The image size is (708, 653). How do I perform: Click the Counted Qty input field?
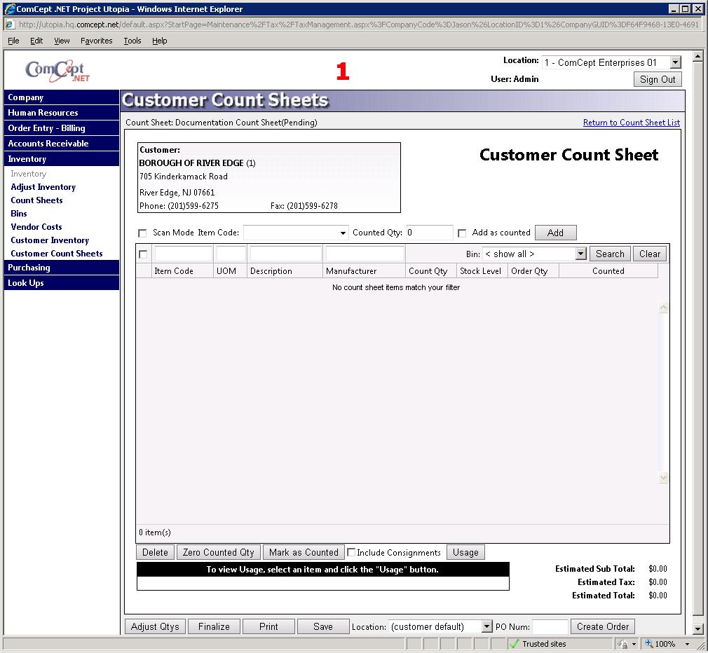(429, 233)
